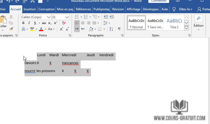Viewport: 210px width, 124px height.
Task: Clear all formatting with eraser icon
Action: (64, 23)
